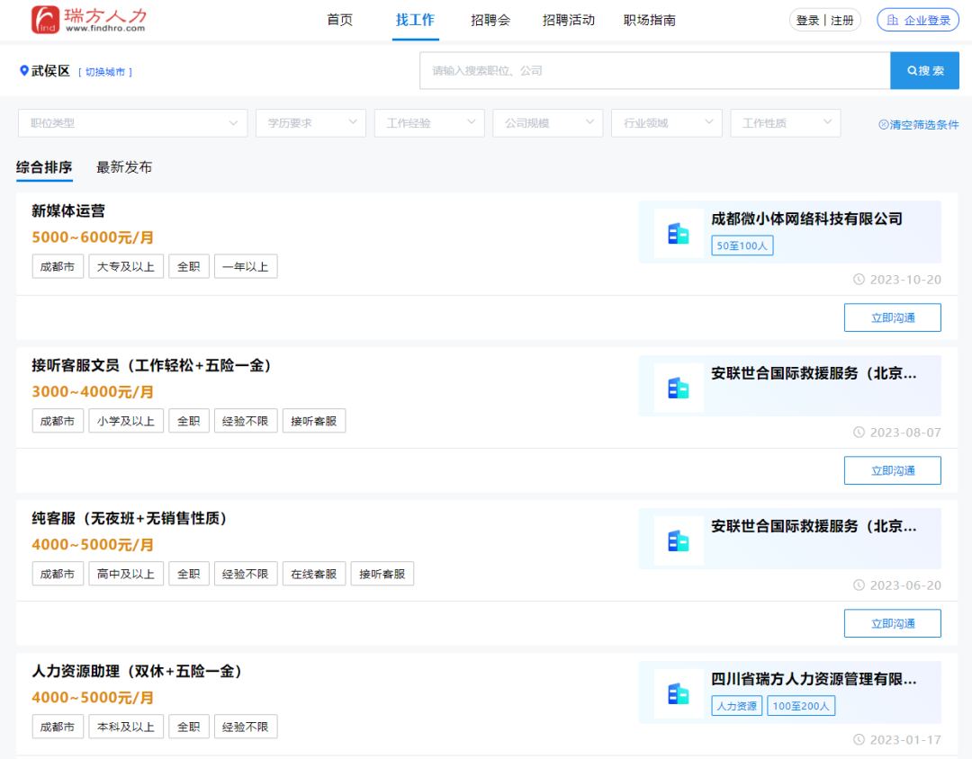Toggle the 人力资源 tag on 瑞方 listing
Image resolution: width=972 pixels, height=759 pixels.
[x=736, y=705]
